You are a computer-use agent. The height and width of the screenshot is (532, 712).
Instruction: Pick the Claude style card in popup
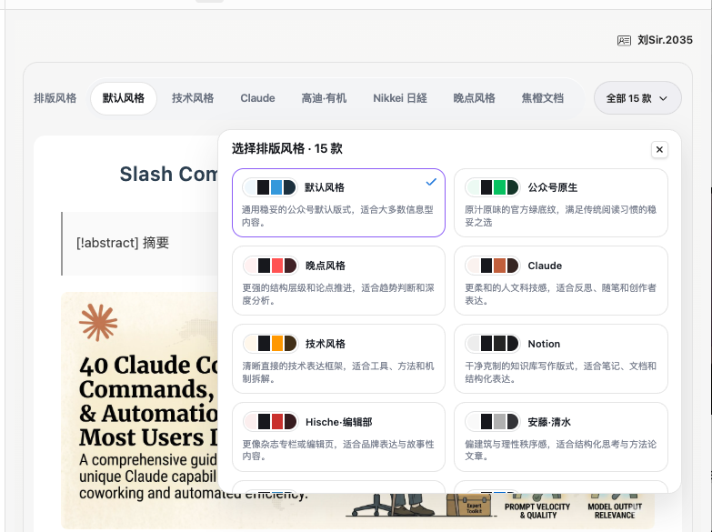pyautogui.click(x=561, y=281)
